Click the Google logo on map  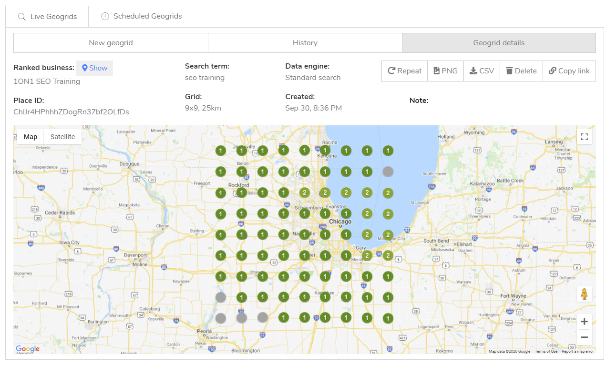point(28,349)
